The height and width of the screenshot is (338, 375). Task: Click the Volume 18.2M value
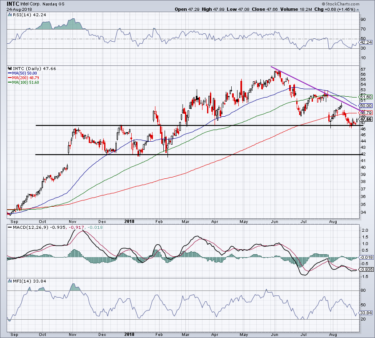pos(296,9)
